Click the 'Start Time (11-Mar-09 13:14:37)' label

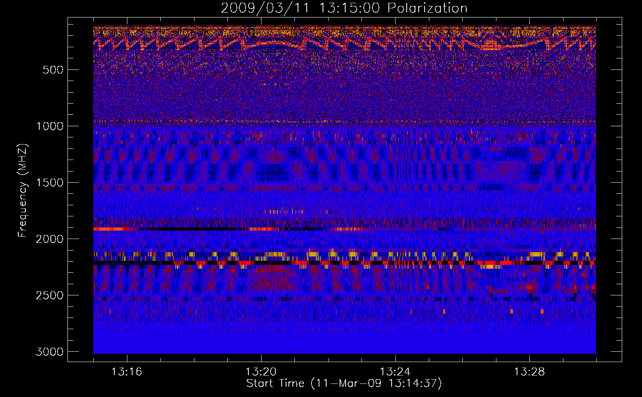pyautogui.click(x=344, y=384)
